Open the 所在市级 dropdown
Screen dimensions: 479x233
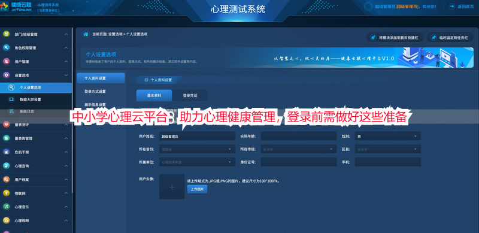click(298, 149)
